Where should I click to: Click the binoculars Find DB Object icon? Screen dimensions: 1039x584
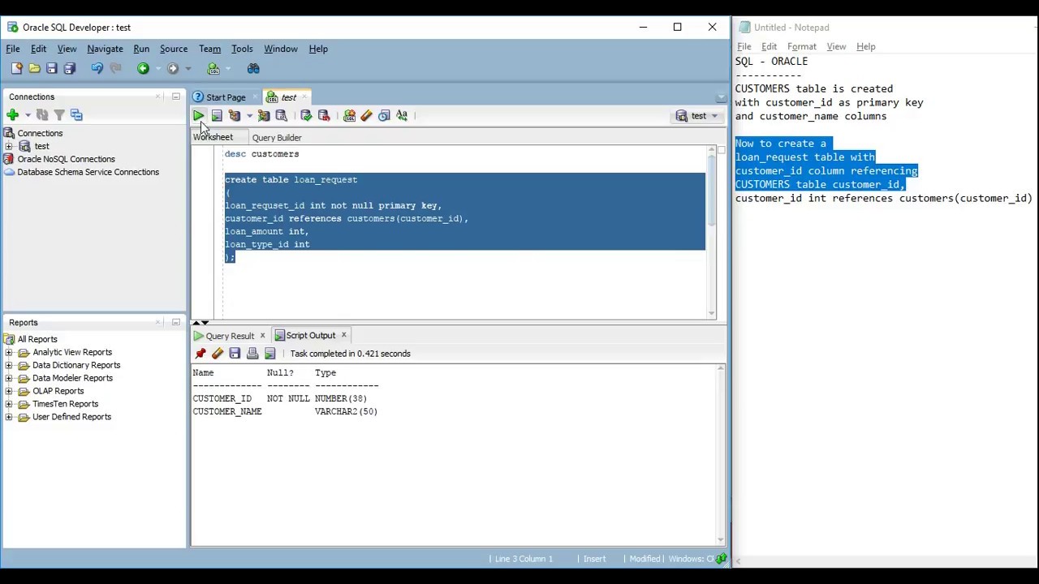(253, 69)
